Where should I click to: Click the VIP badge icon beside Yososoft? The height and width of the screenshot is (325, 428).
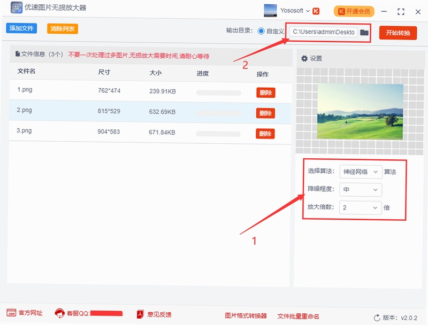tap(316, 11)
